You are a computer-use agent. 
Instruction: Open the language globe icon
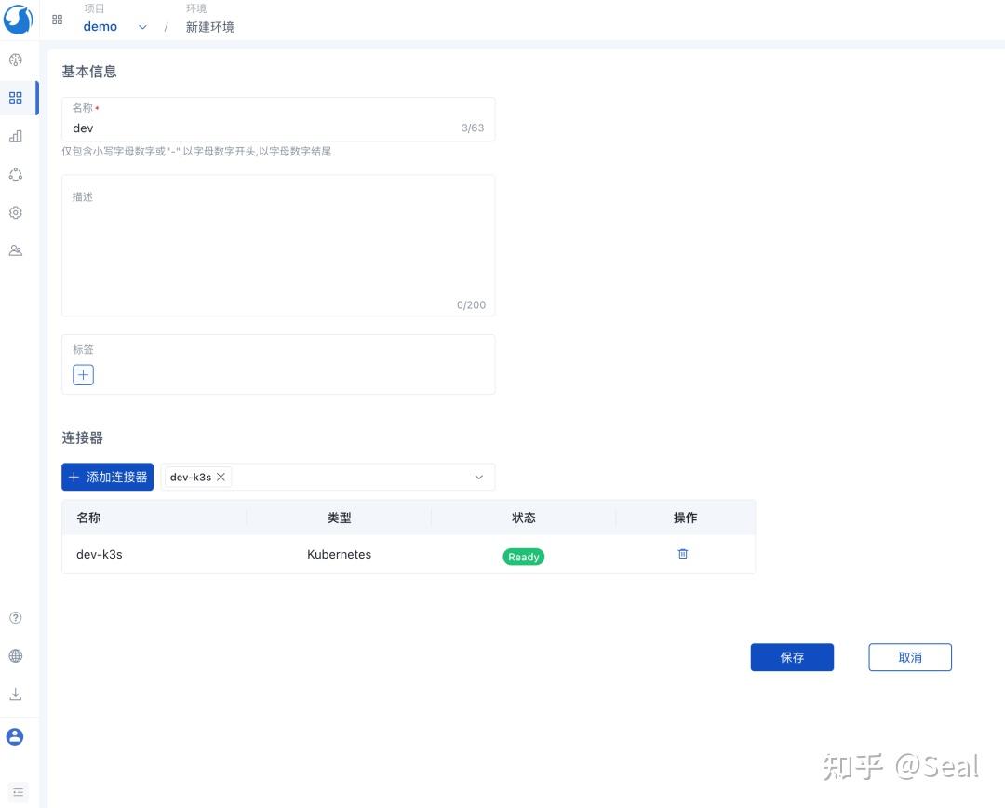tap(15, 655)
